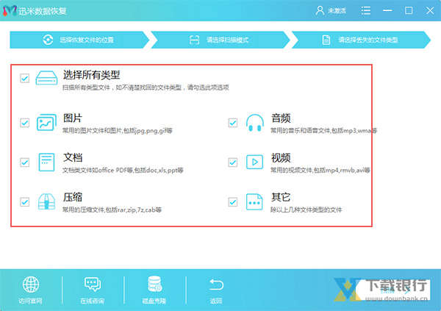
Task: Click the zip archive icon for 压缩
Action: [46, 201]
